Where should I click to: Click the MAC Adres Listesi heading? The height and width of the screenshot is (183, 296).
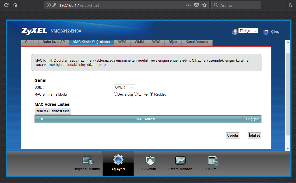click(52, 104)
